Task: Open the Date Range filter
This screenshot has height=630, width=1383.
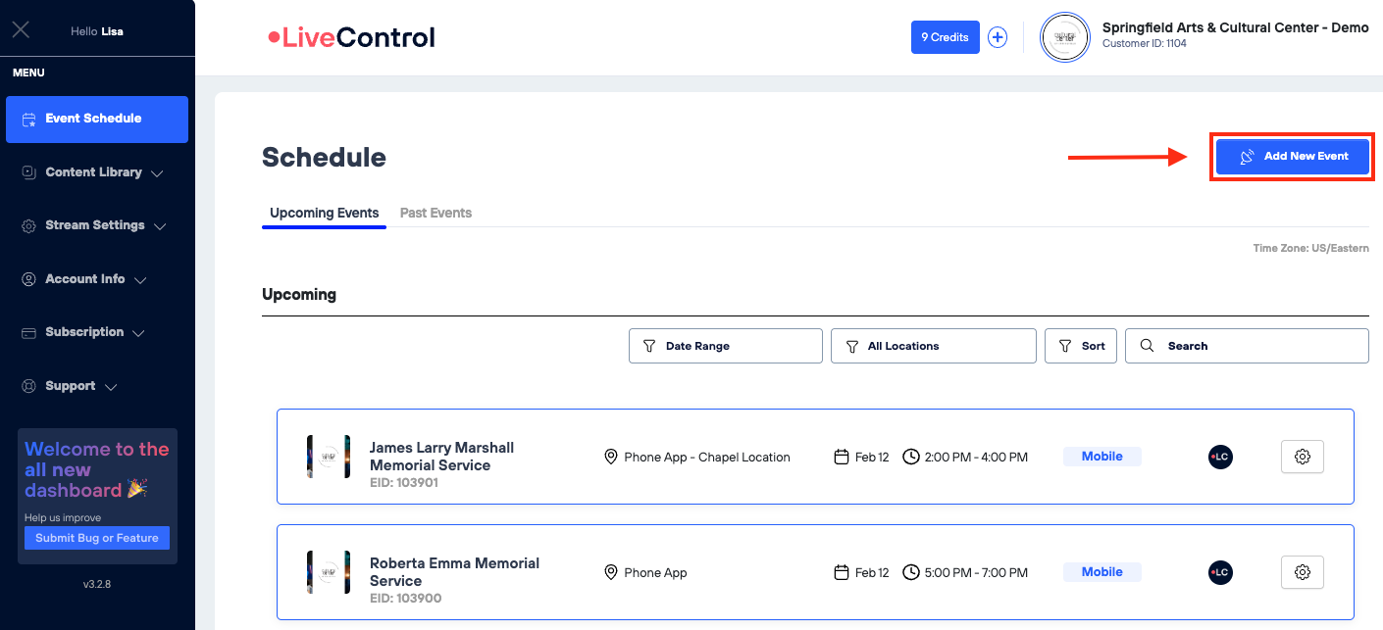Action: coord(725,346)
